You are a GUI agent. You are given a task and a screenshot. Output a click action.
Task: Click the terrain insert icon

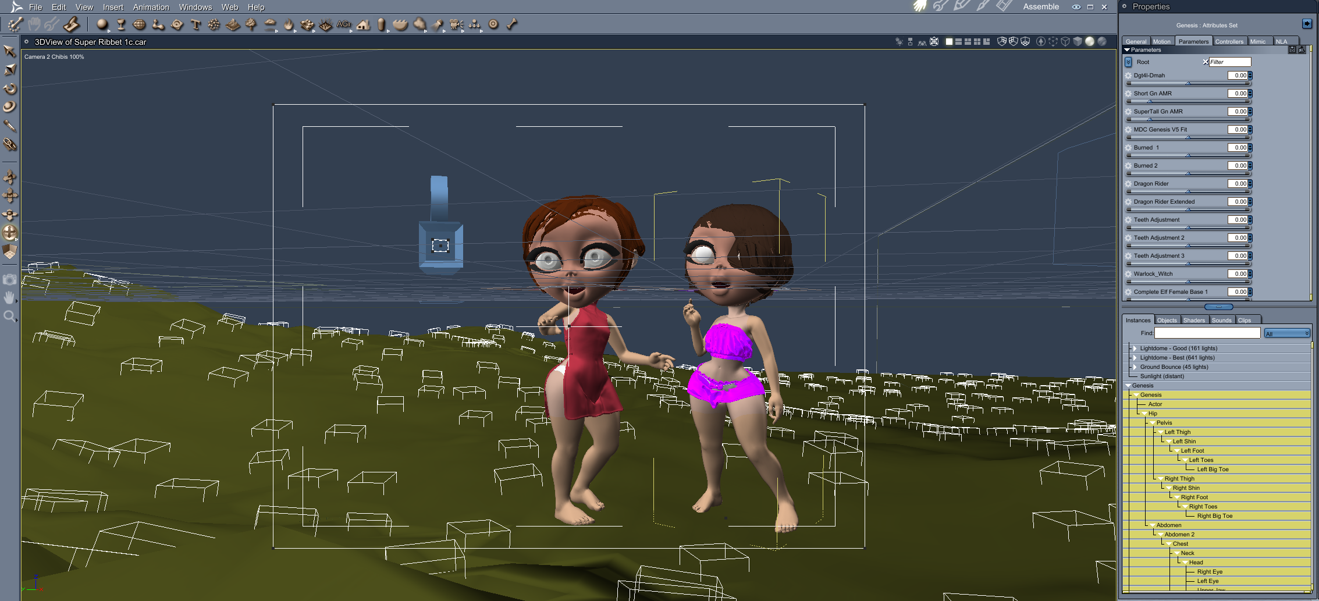point(233,24)
